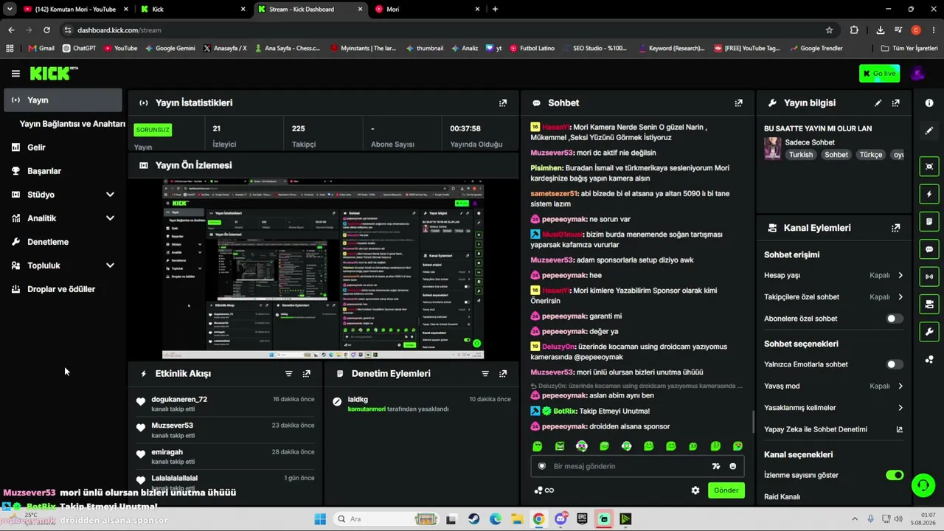Open Yapay Zeka ile Sohbet Denetimi link
Viewport: 944px width, 531px height.
833,429
